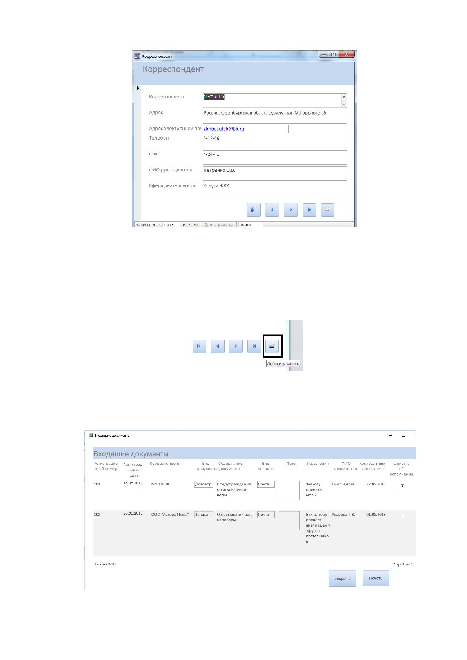
Task: Go to previous record in Корреспондент form
Action: point(272,210)
